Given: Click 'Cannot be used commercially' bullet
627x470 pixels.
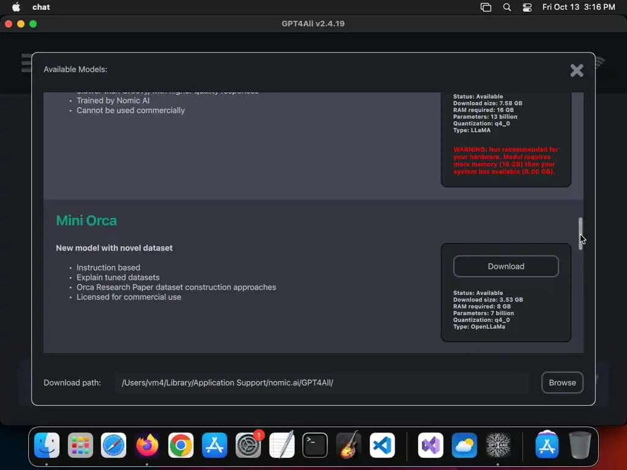Looking at the screenshot, I should [131, 110].
